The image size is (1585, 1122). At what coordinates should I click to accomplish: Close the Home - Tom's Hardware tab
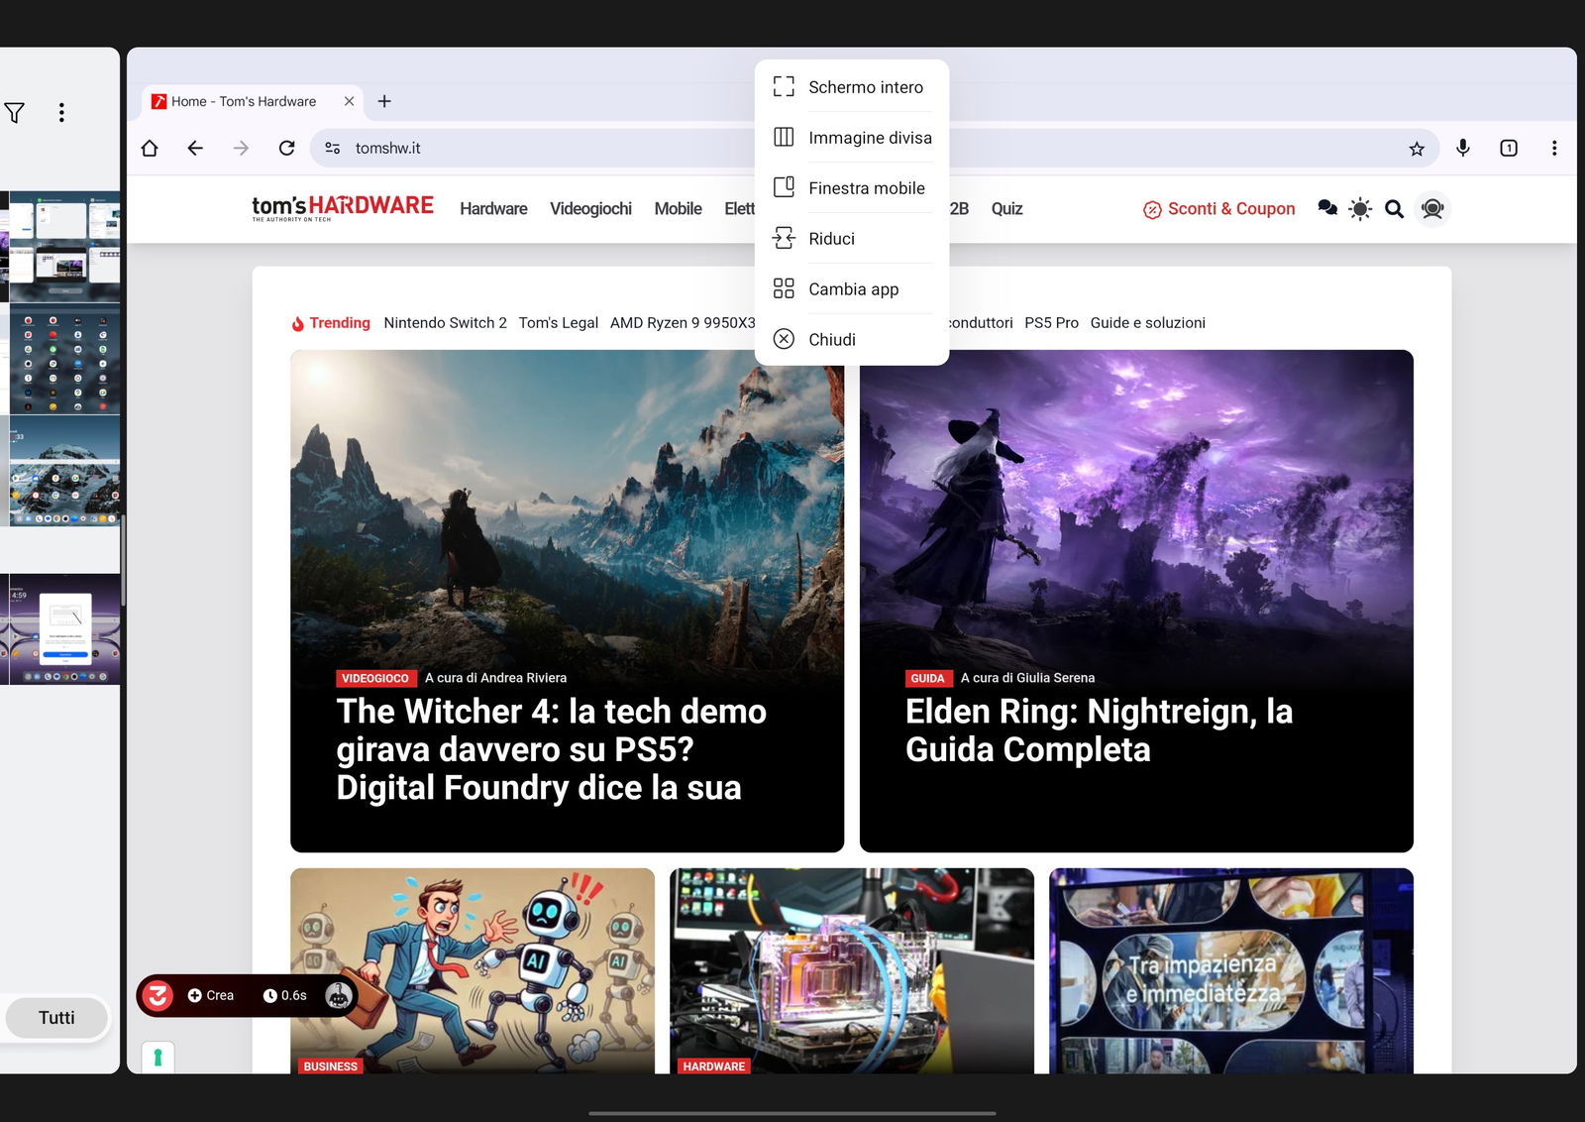(349, 101)
